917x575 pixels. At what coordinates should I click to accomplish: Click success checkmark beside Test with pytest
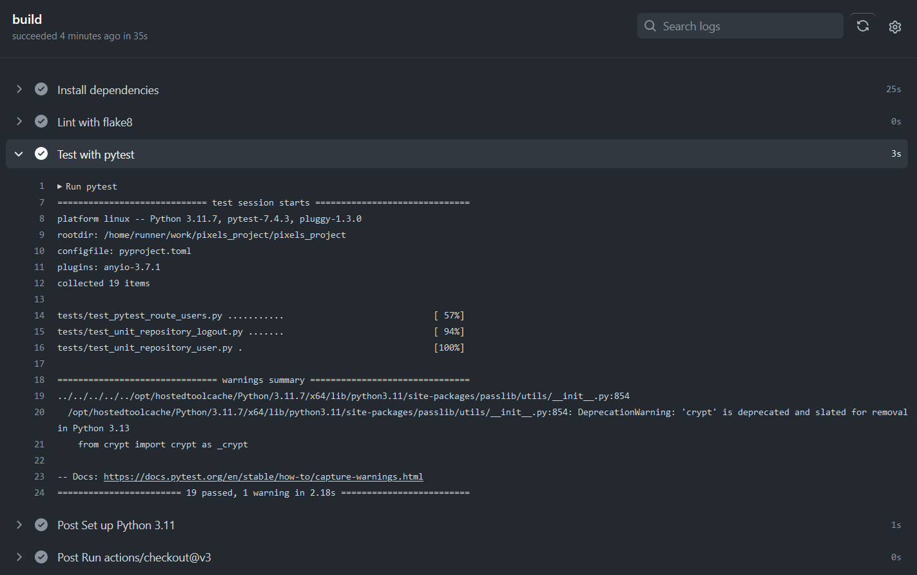(41, 153)
